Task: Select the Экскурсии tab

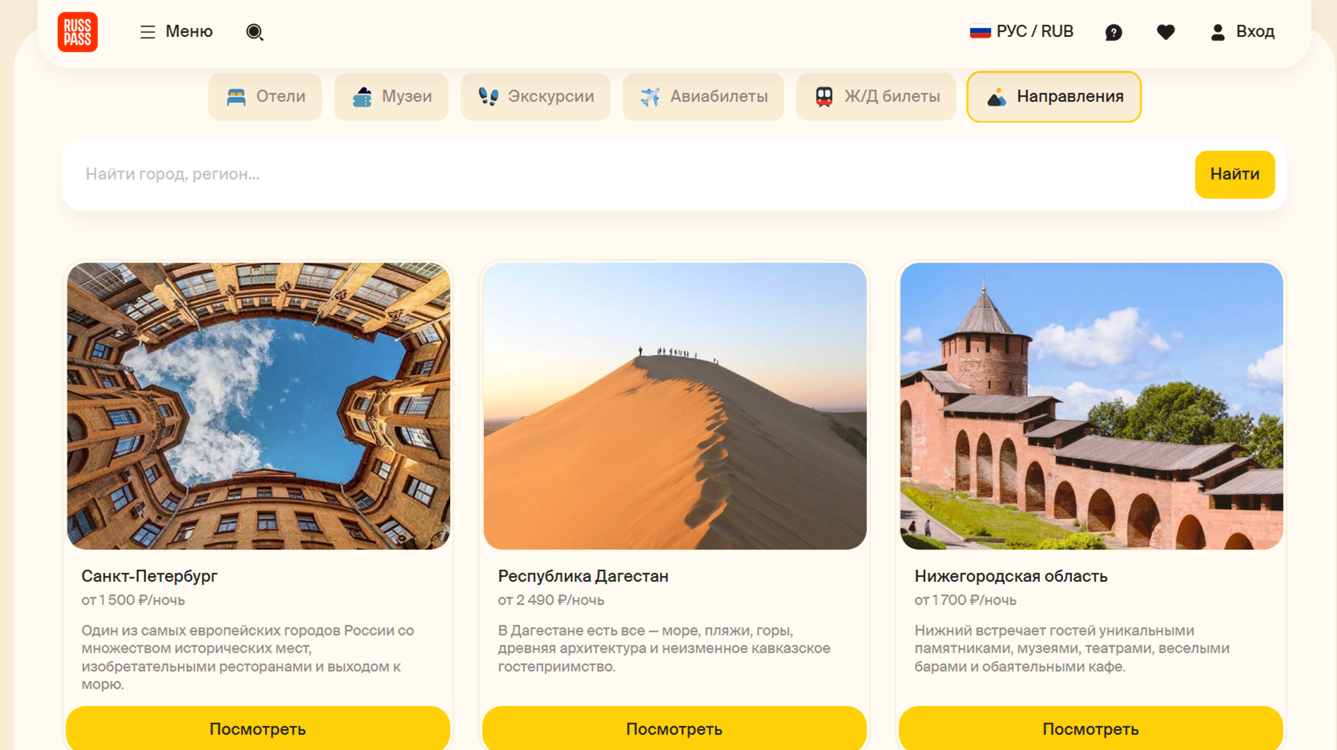Action: point(535,97)
